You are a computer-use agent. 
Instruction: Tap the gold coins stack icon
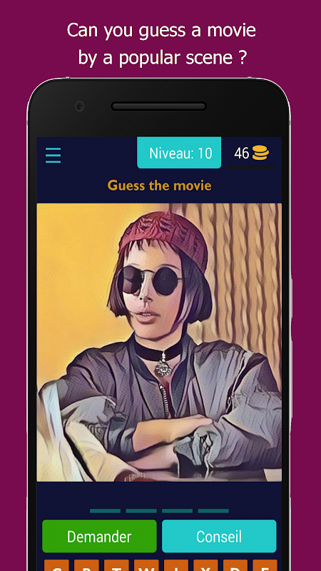(x=260, y=153)
